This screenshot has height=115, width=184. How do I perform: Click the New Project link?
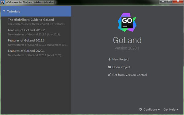(121, 59)
